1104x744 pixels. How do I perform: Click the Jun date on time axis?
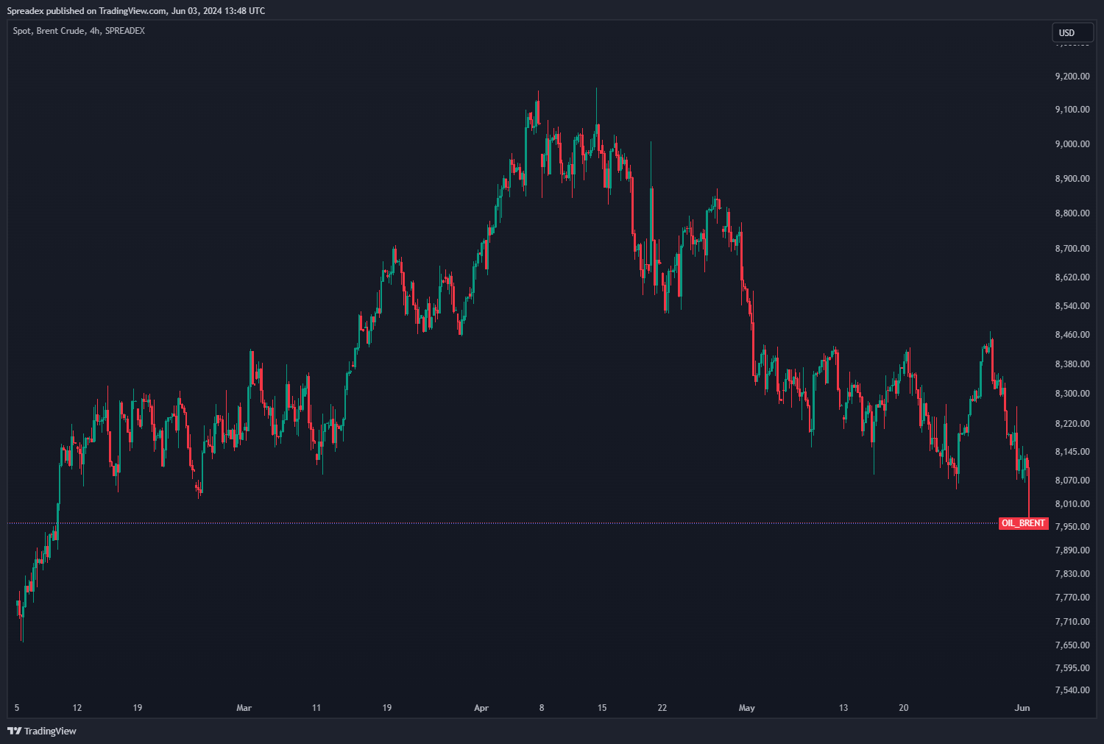tap(1022, 708)
